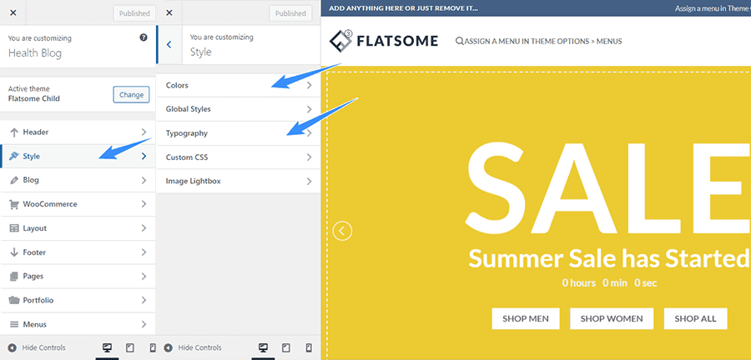The image size is (751, 360).
Task: Click the Flatsome logo
Action: tap(383, 41)
